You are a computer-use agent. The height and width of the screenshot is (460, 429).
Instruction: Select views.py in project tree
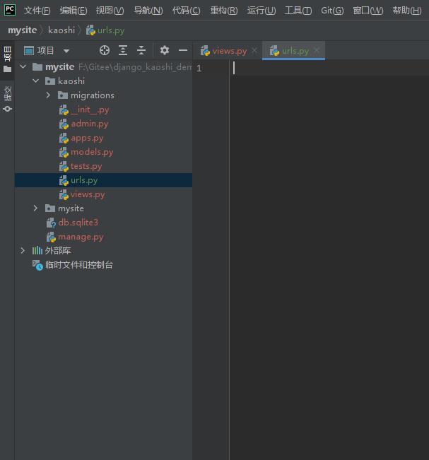tap(104, 194)
